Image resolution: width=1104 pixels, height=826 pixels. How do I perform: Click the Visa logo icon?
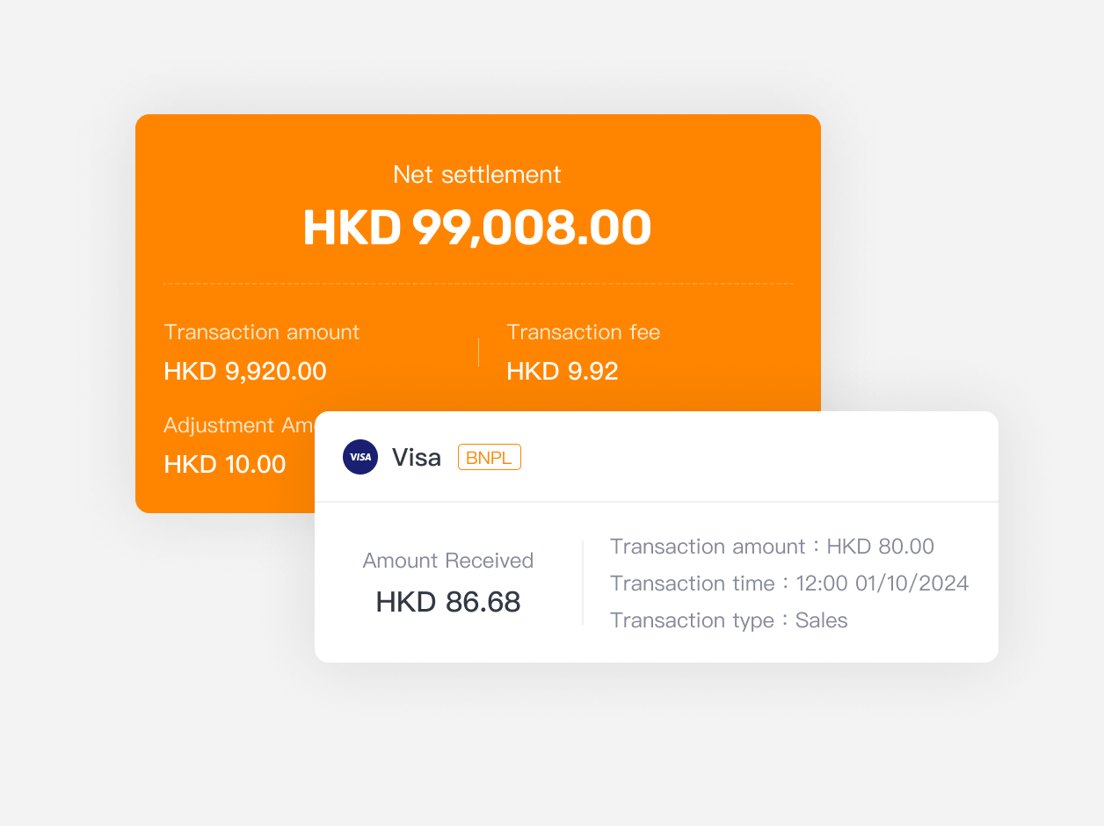360,457
